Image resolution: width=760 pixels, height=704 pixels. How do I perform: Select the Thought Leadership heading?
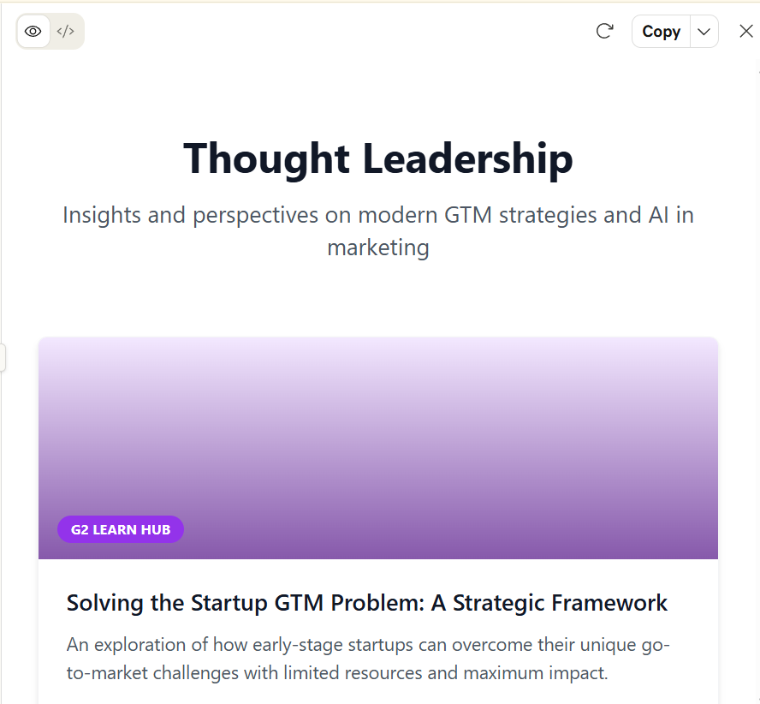(x=378, y=158)
